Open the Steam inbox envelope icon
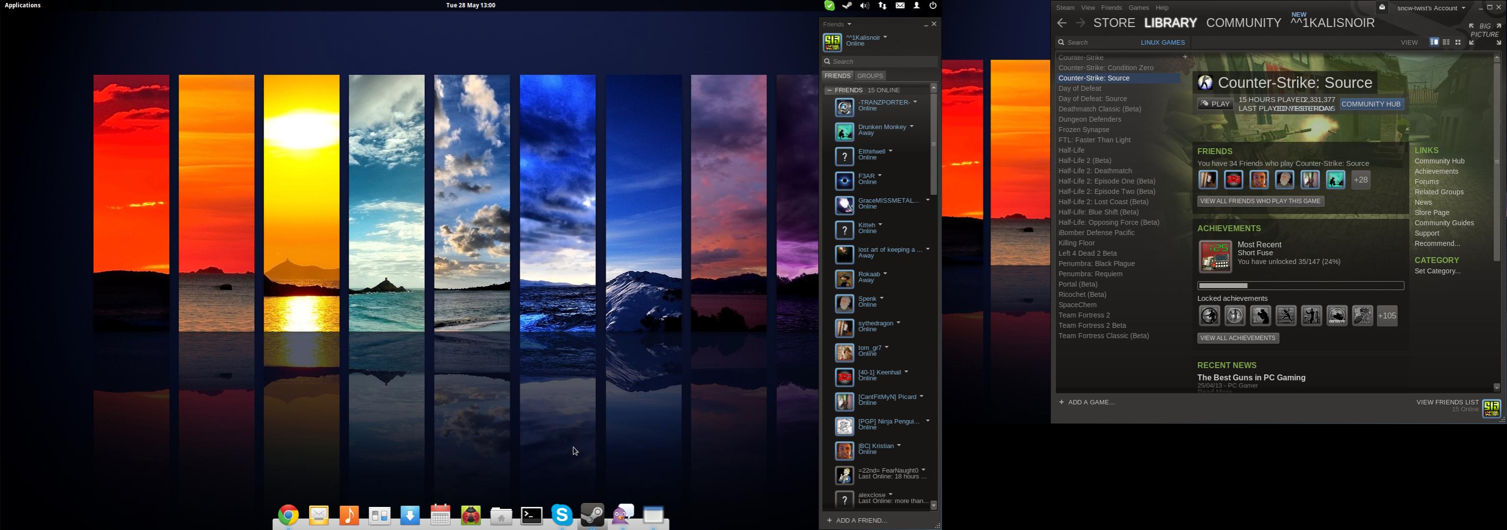Viewport: 1507px width, 530px height. click(1382, 7)
